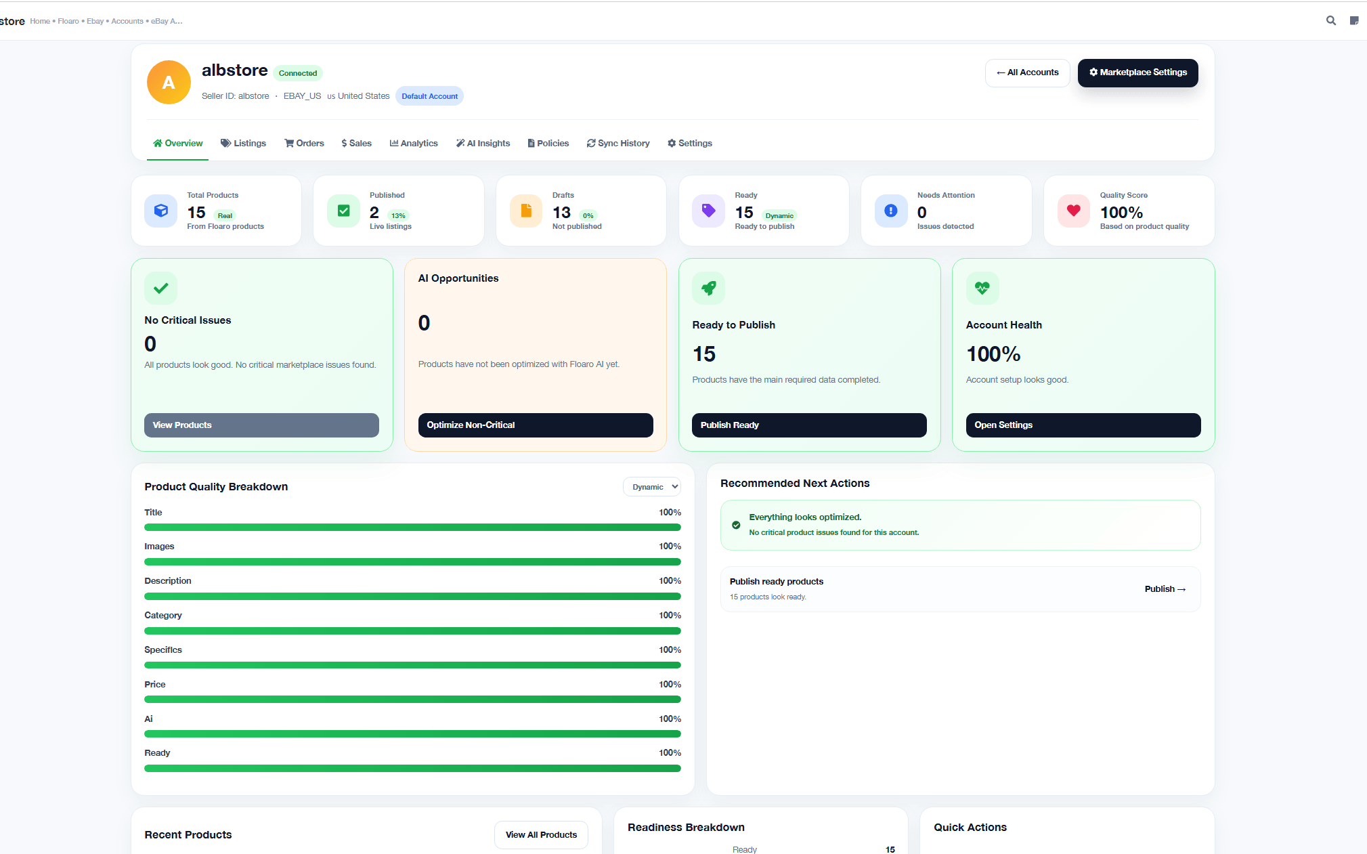The image size is (1367, 854).
Task: Click the 'Everything looks optimized.' message
Action: [805, 517]
